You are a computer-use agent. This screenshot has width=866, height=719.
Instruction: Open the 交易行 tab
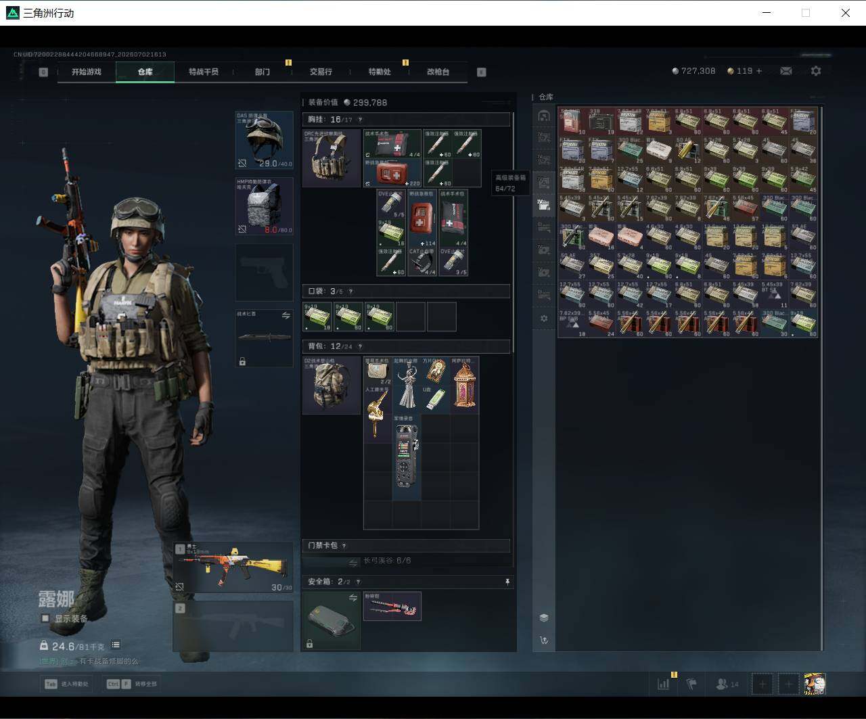point(321,72)
